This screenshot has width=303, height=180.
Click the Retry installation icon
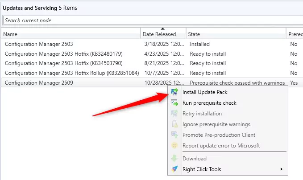pyautogui.click(x=174, y=114)
